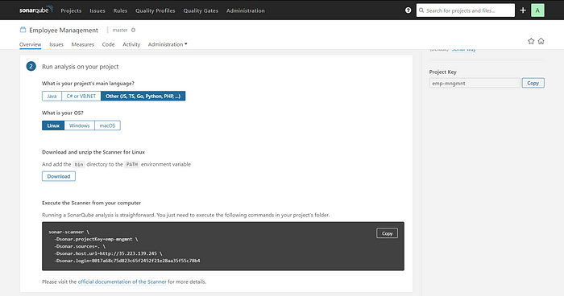Image resolution: width=564 pixels, height=296 pixels.
Task: Copy the sonar-scanner command
Action: (x=387, y=233)
